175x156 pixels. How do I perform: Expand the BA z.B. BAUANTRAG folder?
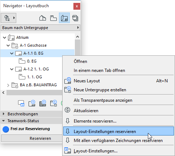pyautogui.click(x=8, y=85)
